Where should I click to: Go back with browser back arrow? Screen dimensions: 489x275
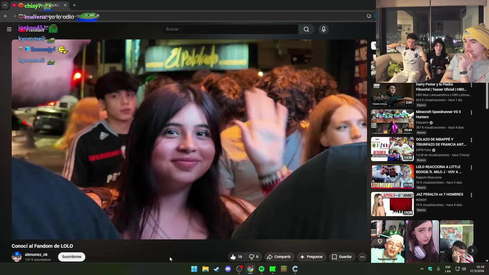pos(5,16)
